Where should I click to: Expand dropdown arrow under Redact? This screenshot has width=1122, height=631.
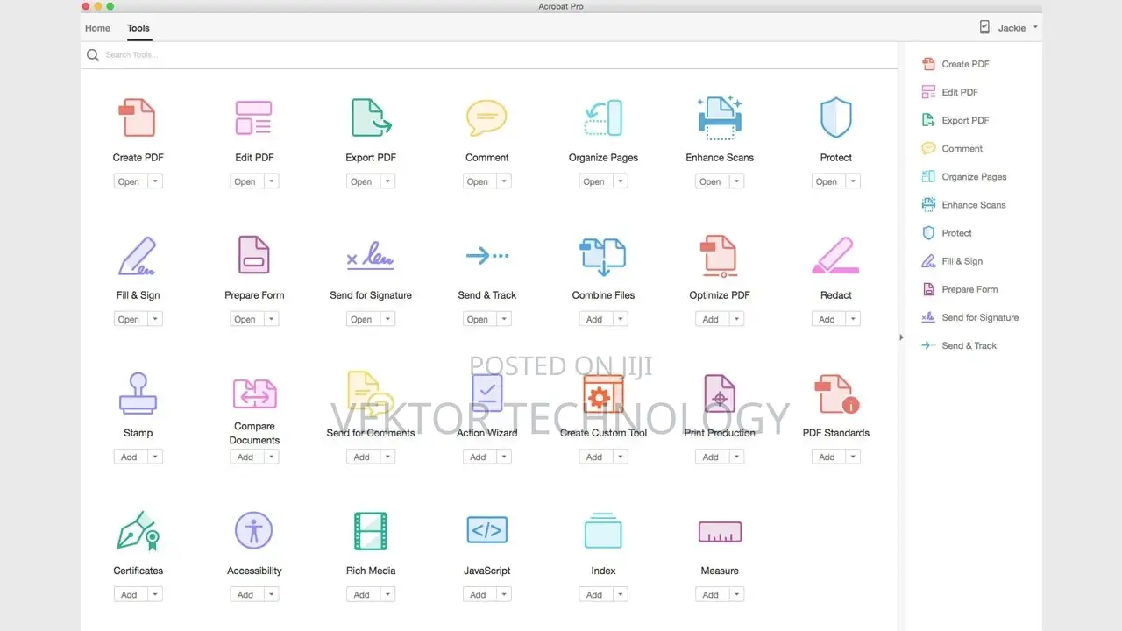pyautogui.click(x=852, y=319)
